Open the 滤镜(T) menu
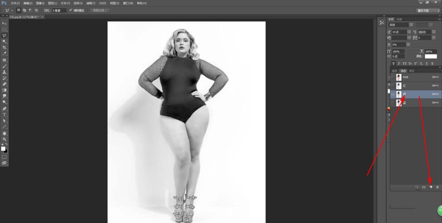 tap(91, 3)
